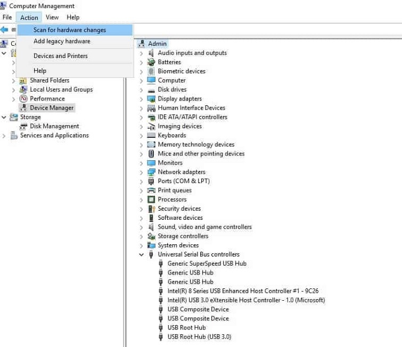Select Device Manager in the left tree
402x347 pixels.
click(52, 108)
